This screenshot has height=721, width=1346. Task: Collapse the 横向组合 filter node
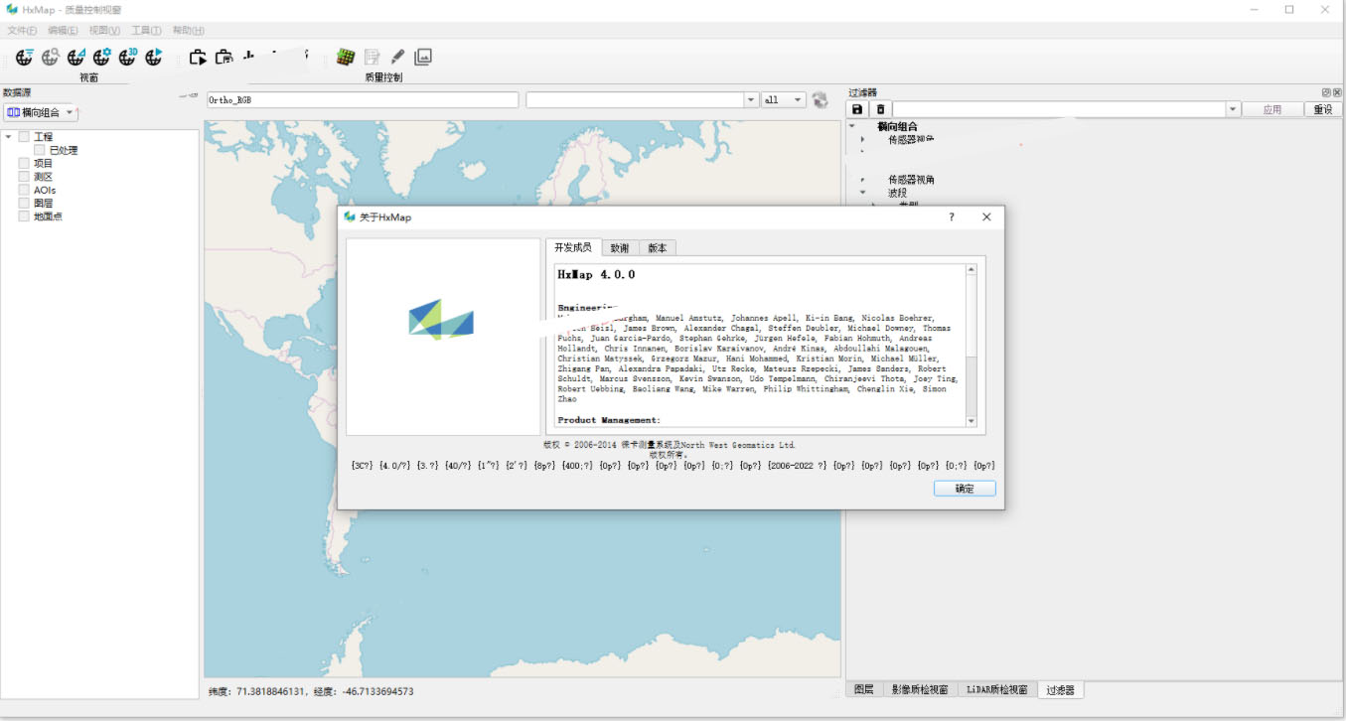pos(851,126)
